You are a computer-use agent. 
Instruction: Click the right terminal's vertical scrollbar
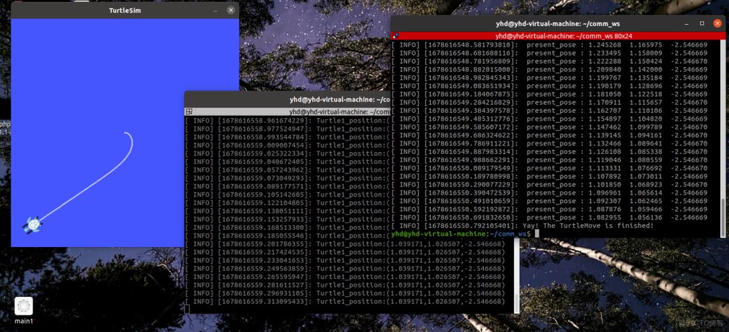(722, 138)
